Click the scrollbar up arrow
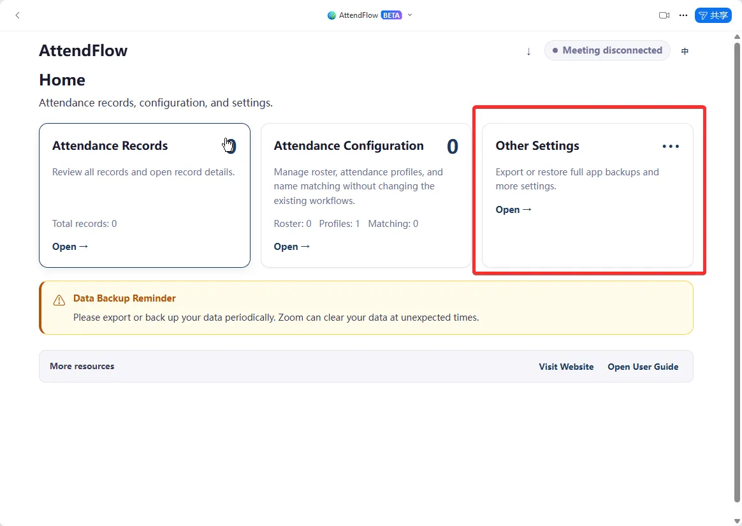This screenshot has width=742, height=526. point(737,36)
